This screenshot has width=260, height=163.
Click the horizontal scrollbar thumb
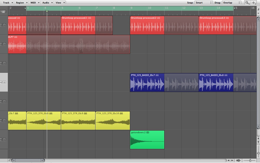coord(28,160)
